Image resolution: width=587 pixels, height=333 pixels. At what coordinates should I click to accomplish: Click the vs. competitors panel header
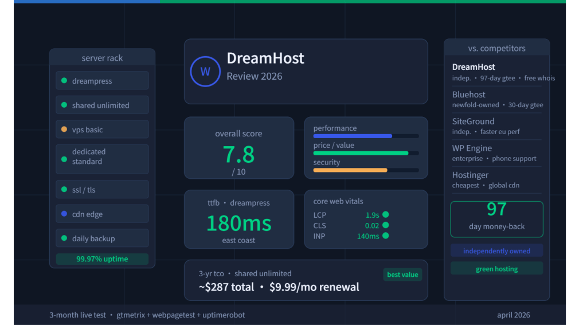click(x=496, y=48)
